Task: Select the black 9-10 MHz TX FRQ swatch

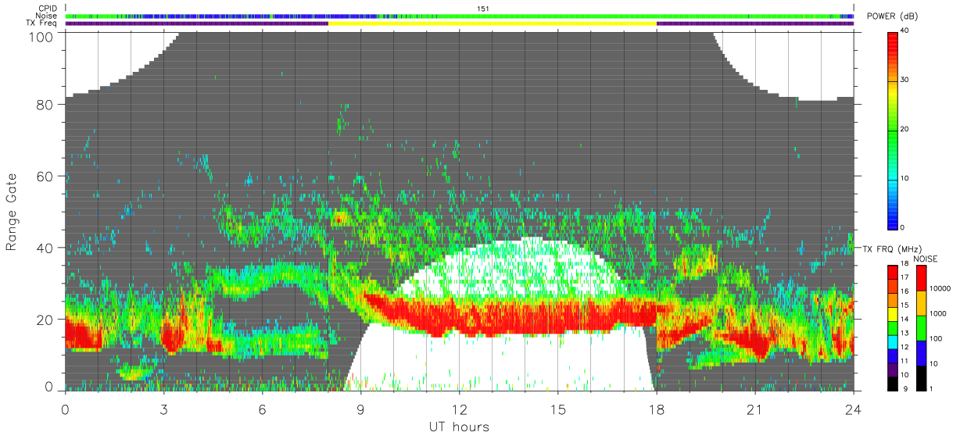Action: [893, 383]
